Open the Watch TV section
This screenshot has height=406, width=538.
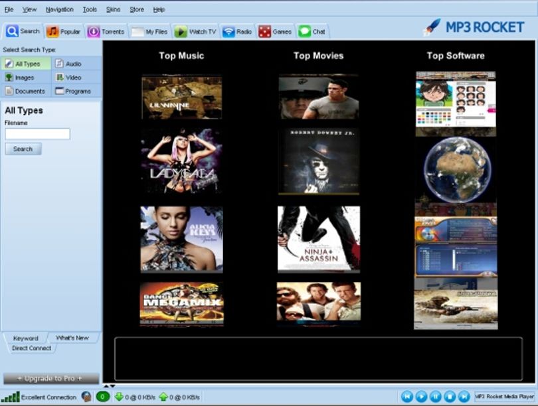195,32
